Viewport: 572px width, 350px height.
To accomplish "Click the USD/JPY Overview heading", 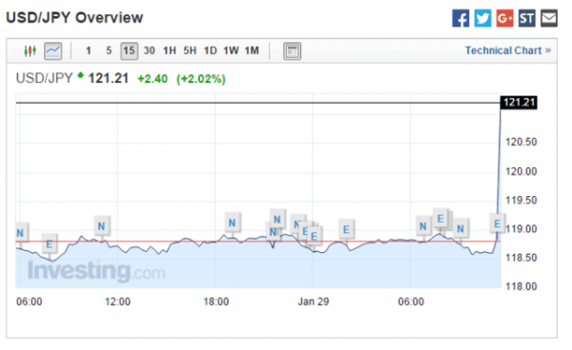I will click(74, 17).
